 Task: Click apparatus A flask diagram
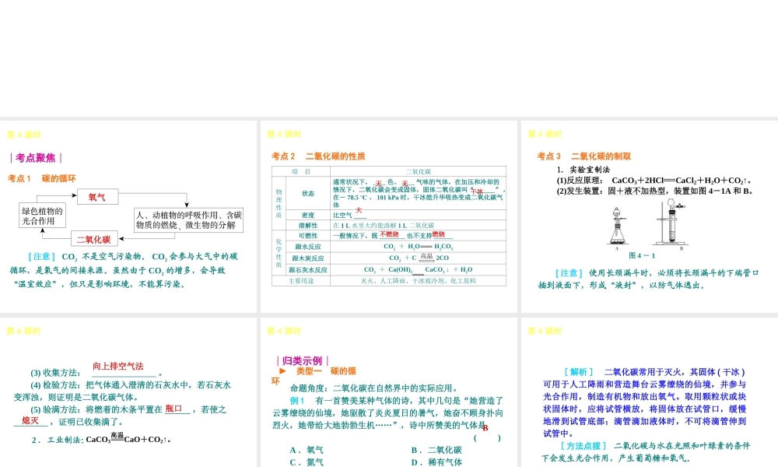click(617, 226)
